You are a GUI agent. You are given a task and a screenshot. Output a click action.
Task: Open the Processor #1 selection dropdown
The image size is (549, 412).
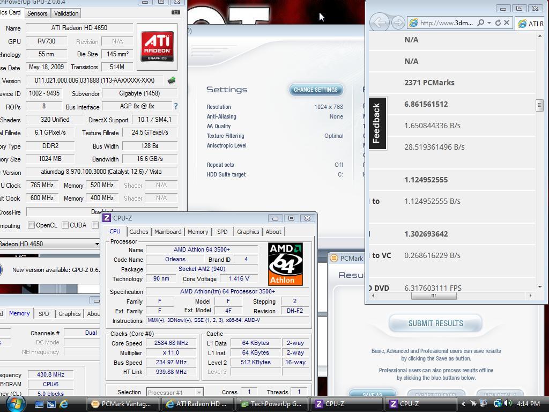pos(199,392)
